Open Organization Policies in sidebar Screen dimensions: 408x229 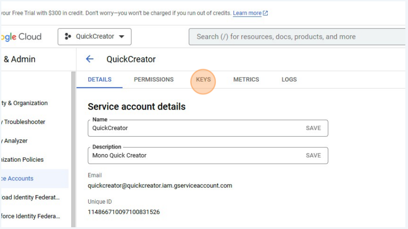click(x=22, y=159)
